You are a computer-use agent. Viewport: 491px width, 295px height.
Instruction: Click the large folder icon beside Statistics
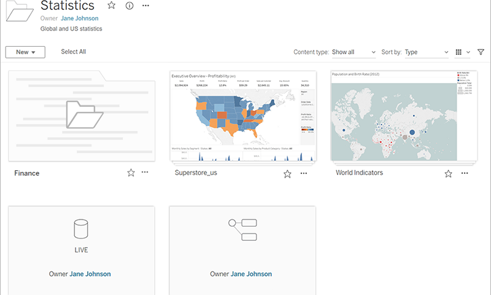pos(20,11)
